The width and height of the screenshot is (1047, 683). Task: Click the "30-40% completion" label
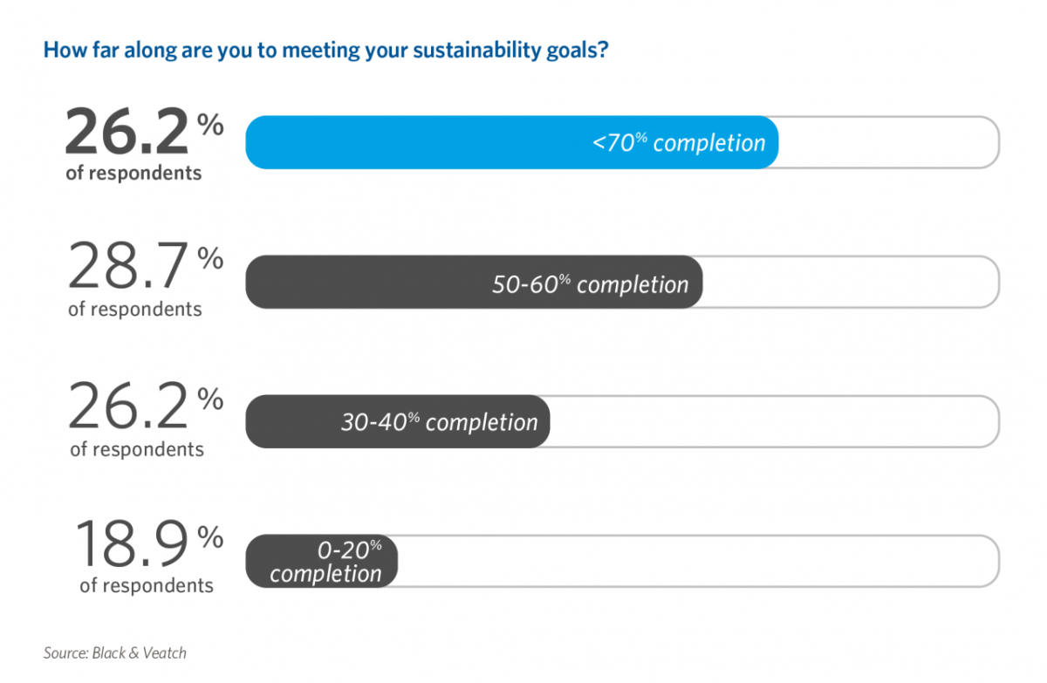pos(439,422)
